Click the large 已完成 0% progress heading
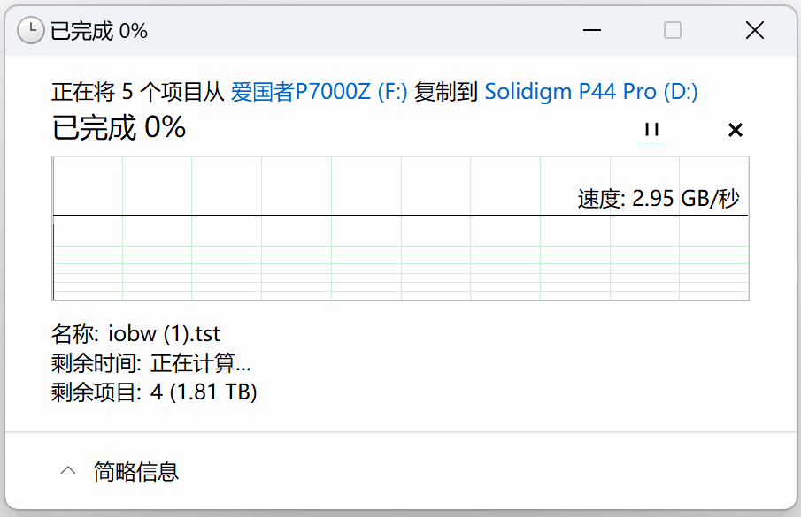The image size is (801, 517). pos(119,128)
